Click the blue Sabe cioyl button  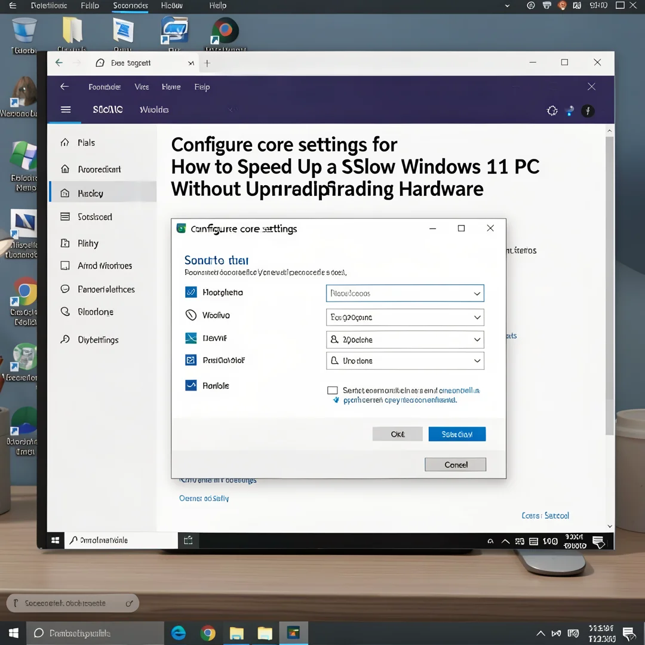tap(457, 434)
